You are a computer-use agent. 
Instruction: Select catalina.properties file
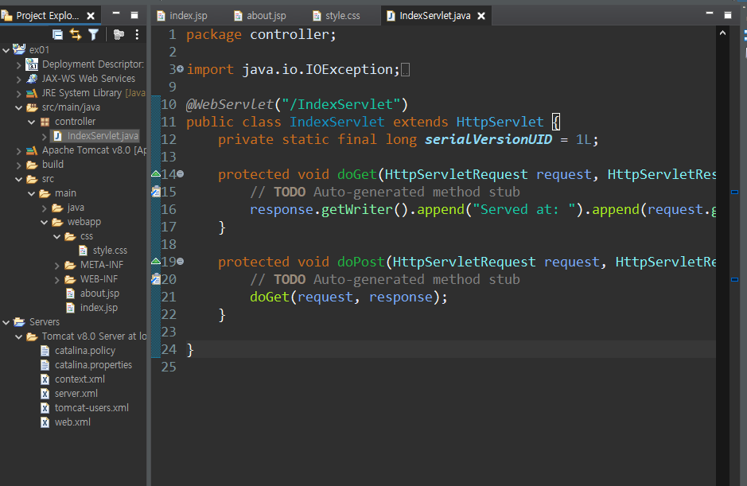coord(93,364)
